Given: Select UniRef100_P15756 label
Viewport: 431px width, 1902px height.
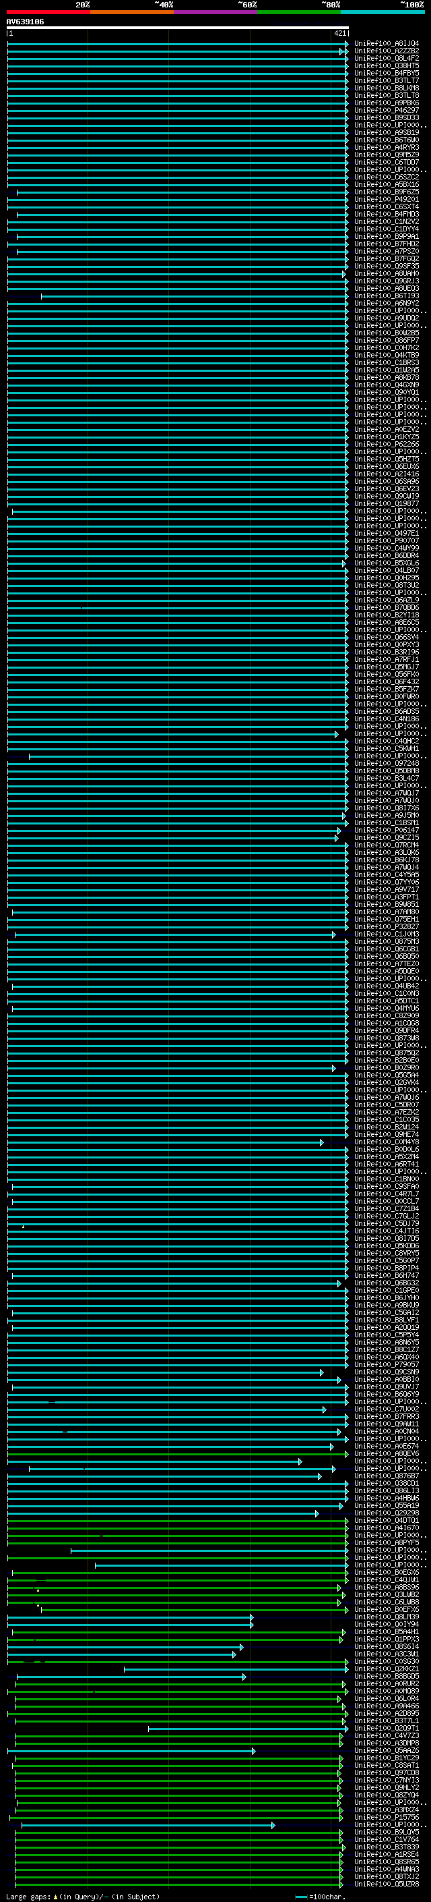Looking at the screenshot, I should [x=387, y=1817].
